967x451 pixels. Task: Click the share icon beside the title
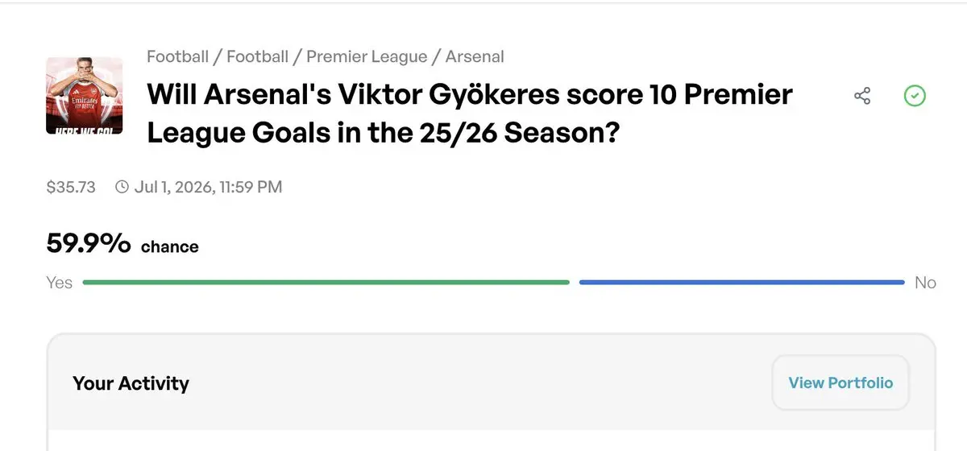coord(862,97)
